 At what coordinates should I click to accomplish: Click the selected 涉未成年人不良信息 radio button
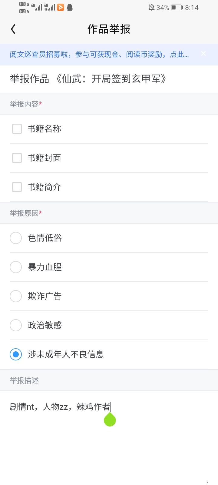(16, 354)
